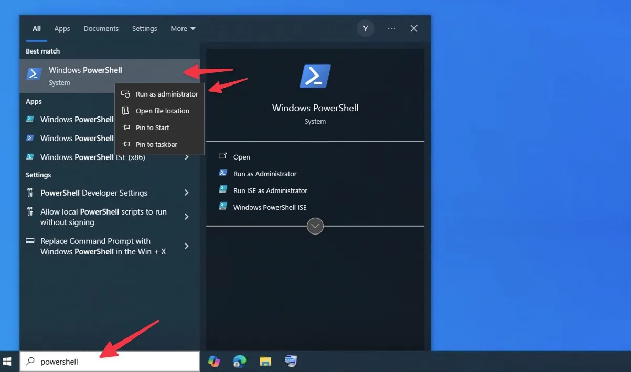Click the taskbar search box containing powershell
The height and width of the screenshot is (372, 631).
tap(110, 362)
